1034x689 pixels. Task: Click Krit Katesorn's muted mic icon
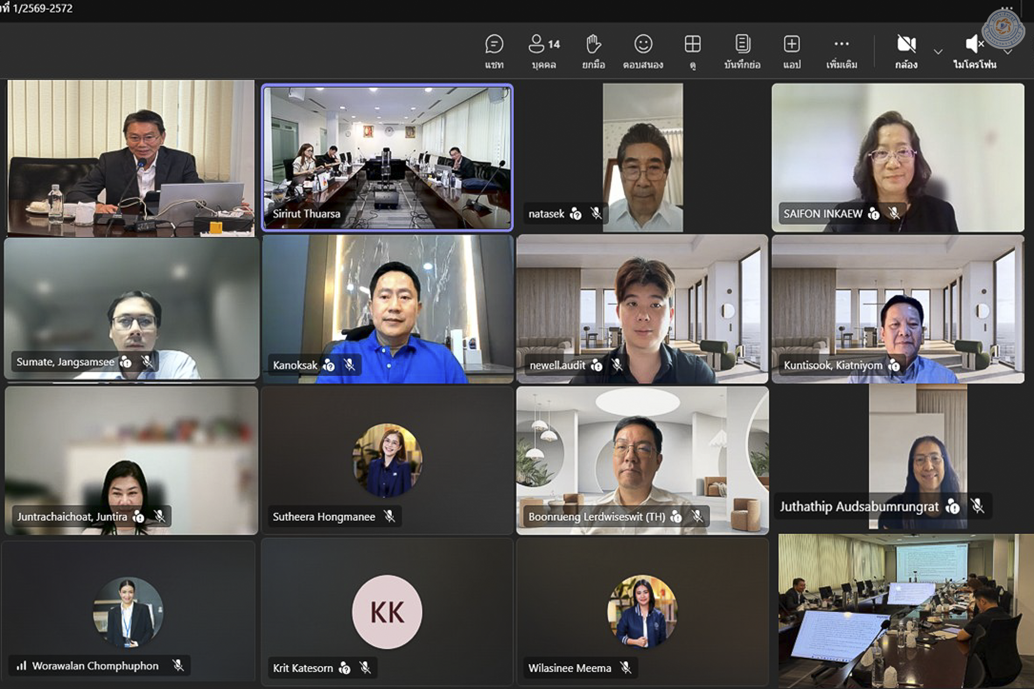coord(365,667)
